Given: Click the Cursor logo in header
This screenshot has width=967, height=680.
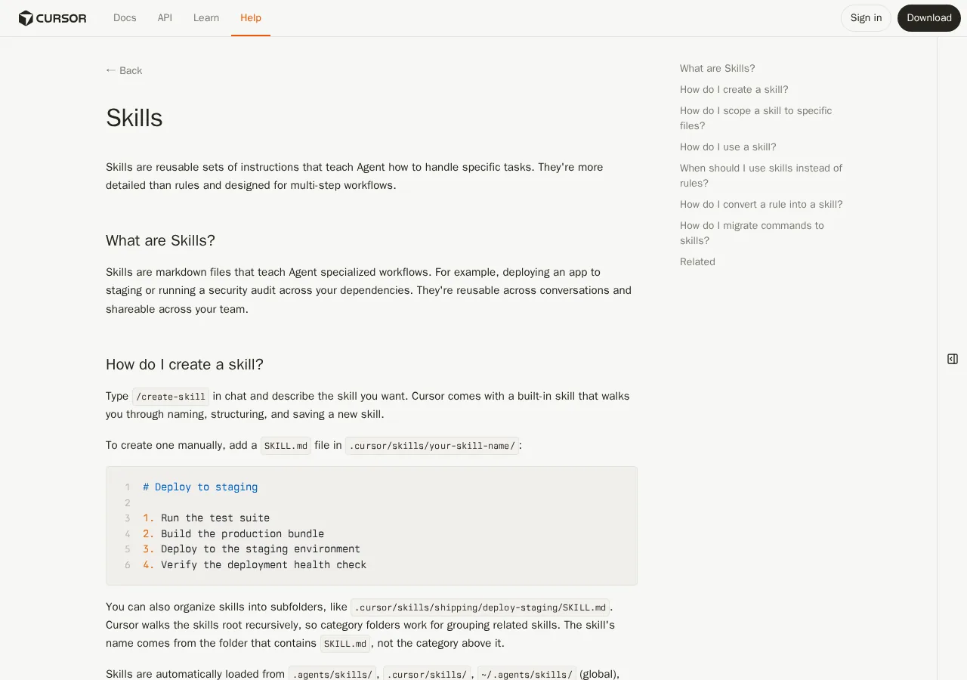Looking at the screenshot, I should [x=52, y=18].
